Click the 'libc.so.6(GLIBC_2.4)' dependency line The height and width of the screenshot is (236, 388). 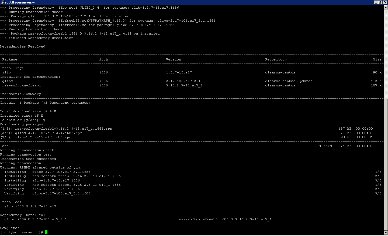[x=89, y=8]
